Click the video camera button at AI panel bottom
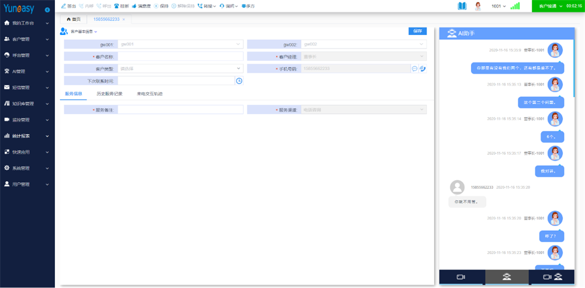This screenshot has width=585, height=288. pyautogui.click(x=461, y=277)
